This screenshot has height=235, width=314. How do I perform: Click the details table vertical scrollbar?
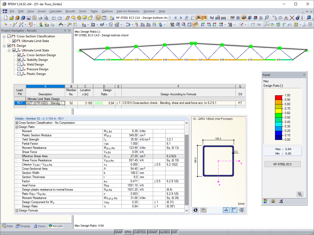click(186, 170)
